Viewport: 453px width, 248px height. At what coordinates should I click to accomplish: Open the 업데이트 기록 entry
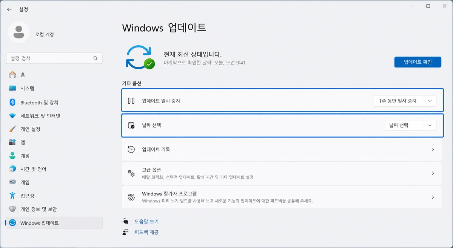(282, 149)
